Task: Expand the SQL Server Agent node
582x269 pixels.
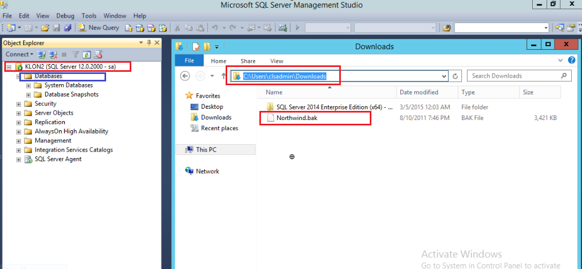Action: pos(19,160)
